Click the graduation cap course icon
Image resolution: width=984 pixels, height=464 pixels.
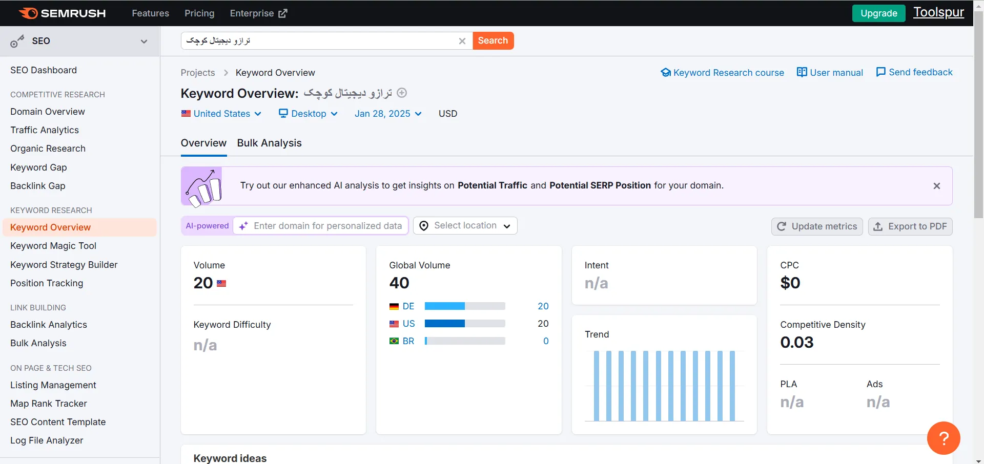tap(666, 72)
